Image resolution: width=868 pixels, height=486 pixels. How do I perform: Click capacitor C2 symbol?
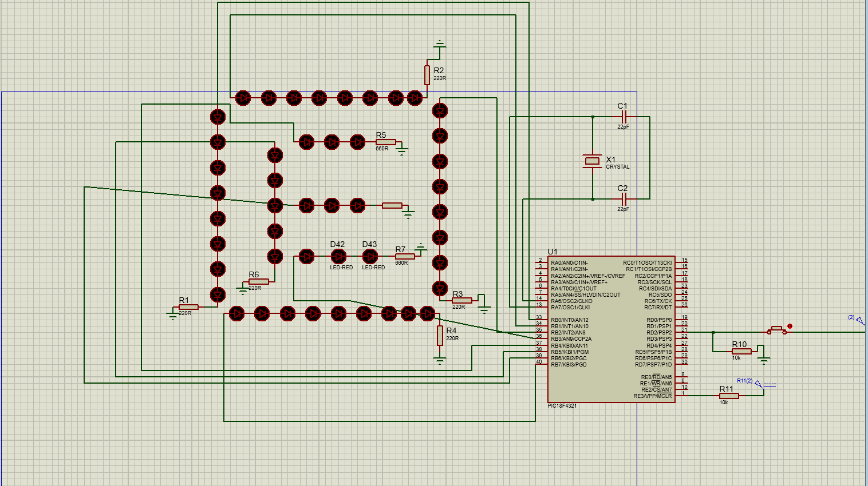(x=624, y=199)
